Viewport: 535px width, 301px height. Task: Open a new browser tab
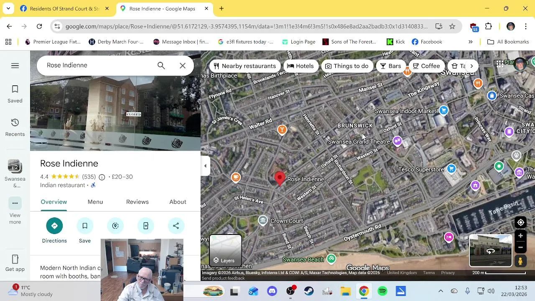[x=222, y=8]
